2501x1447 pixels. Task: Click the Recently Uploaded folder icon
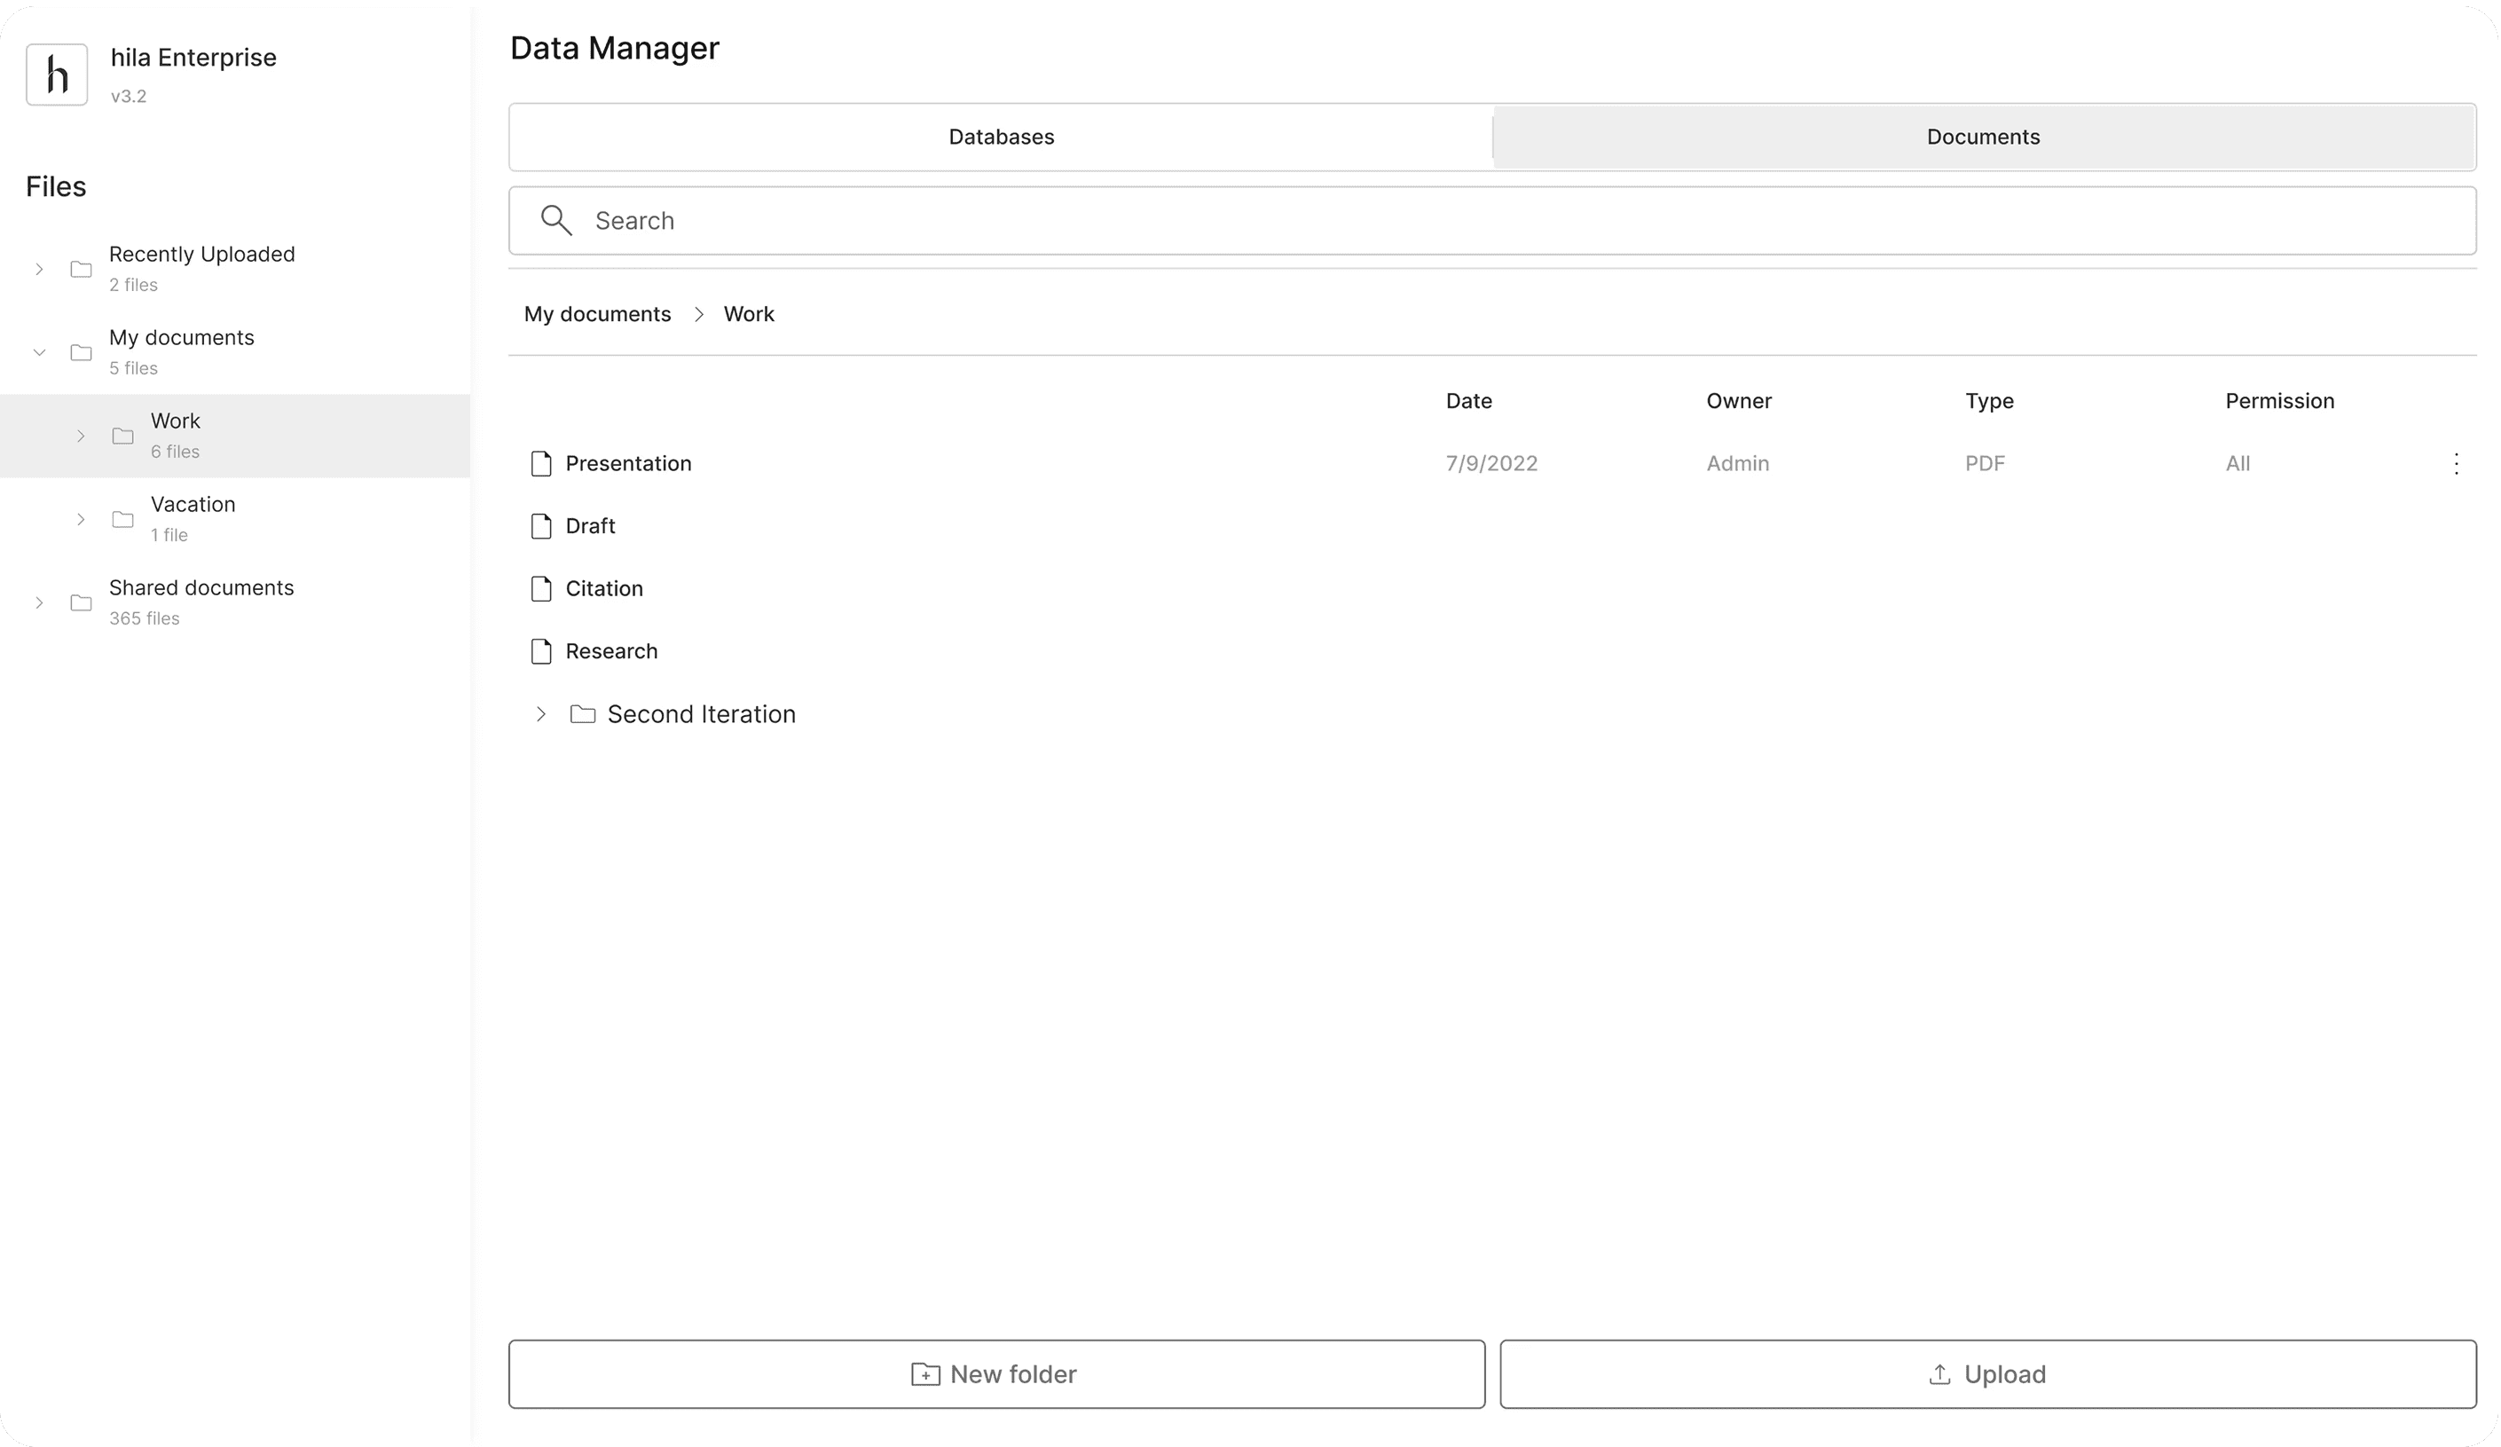(x=82, y=269)
